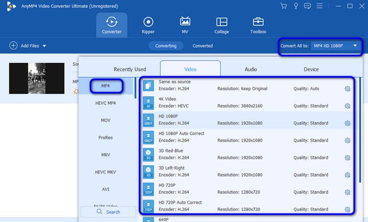Show the Converted list
Screen dimensions: 368x222
202,46
